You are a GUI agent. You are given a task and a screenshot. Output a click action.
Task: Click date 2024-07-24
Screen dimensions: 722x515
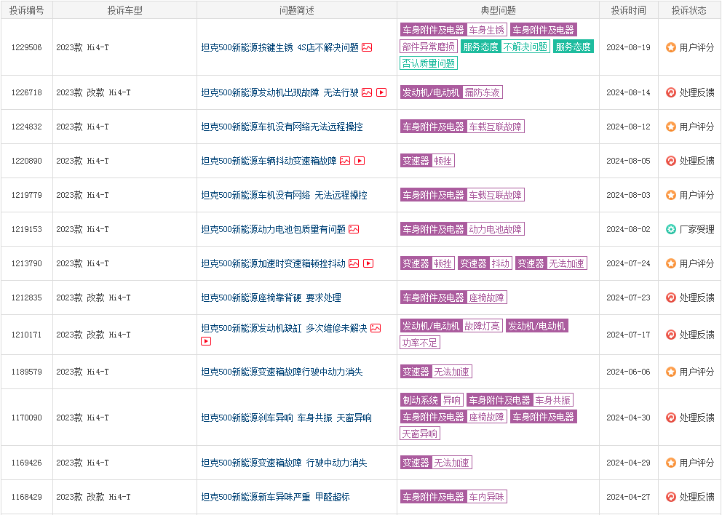tap(629, 264)
